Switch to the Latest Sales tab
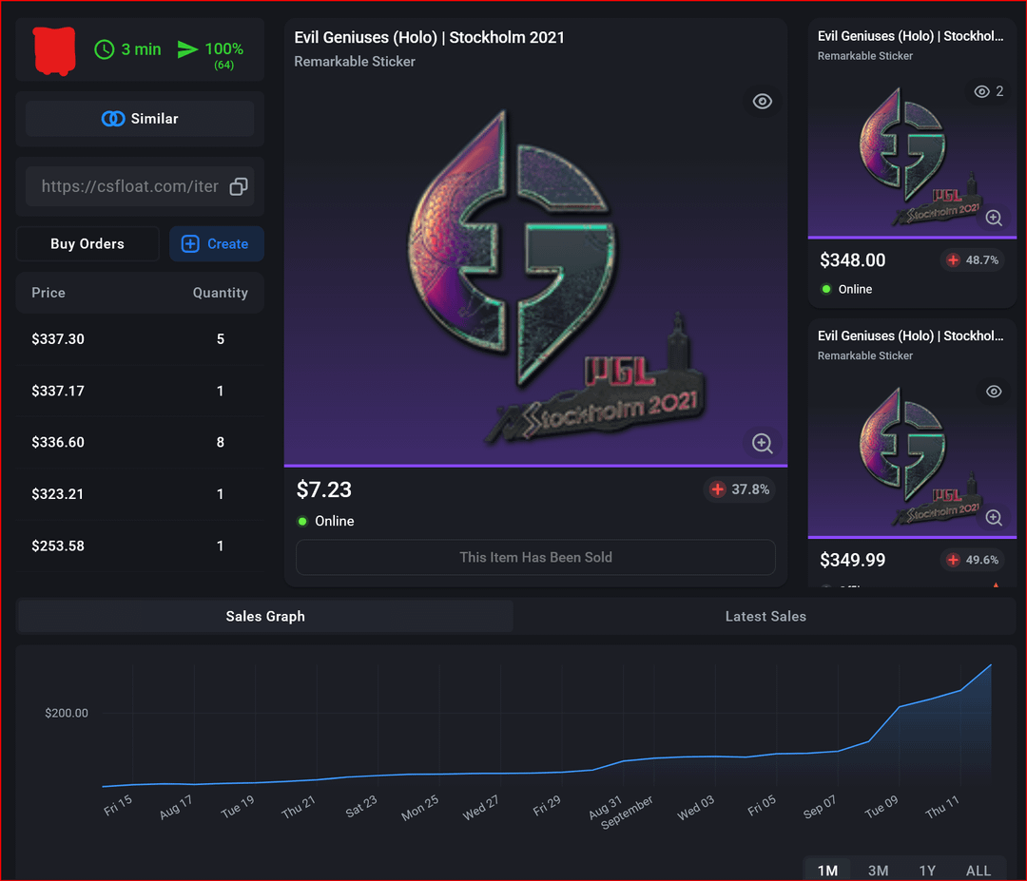 point(765,617)
